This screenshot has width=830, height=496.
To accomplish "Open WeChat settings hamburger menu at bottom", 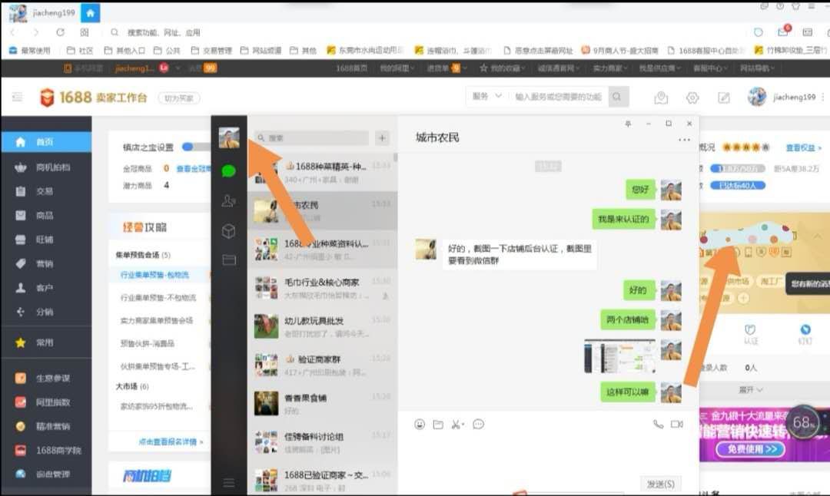I will point(229,482).
